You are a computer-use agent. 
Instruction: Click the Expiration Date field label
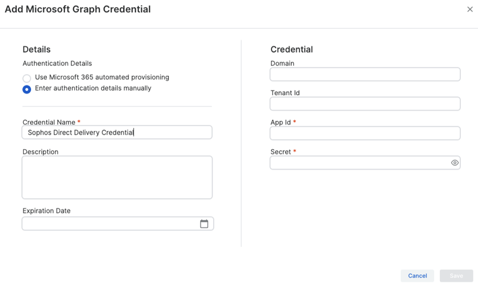[x=46, y=210]
